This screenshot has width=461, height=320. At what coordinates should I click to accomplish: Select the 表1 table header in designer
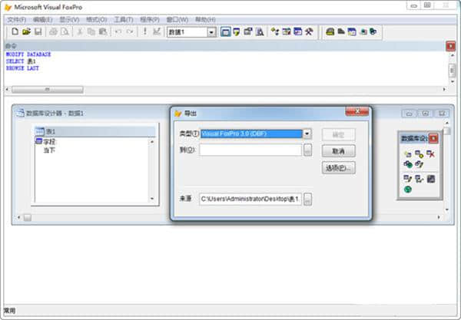tap(95, 131)
